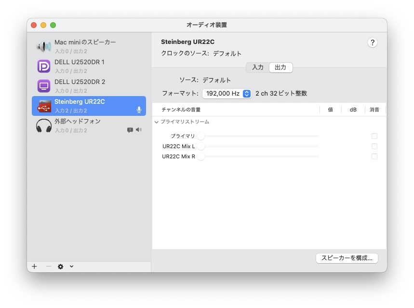The width and height of the screenshot is (414, 308).
Task: Click the UR22C Mix L volume slider
Action: click(x=258, y=146)
